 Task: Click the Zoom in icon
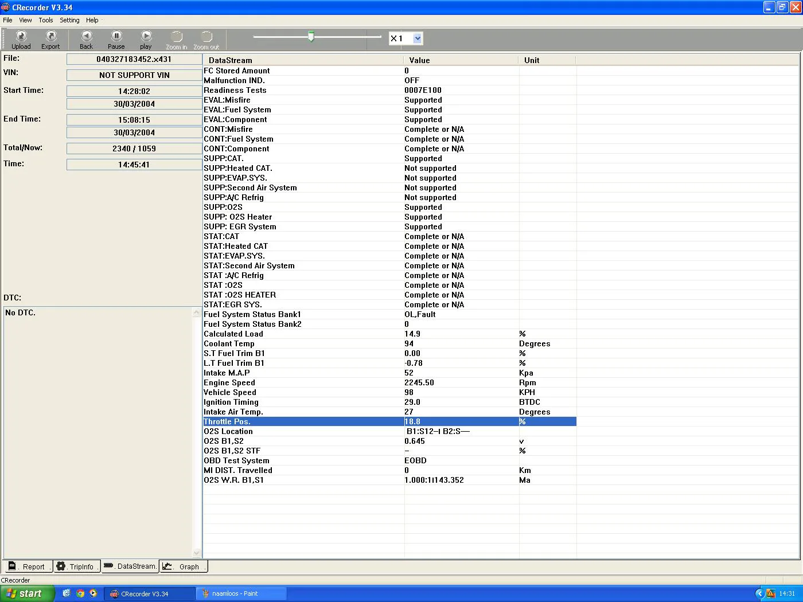[177, 40]
